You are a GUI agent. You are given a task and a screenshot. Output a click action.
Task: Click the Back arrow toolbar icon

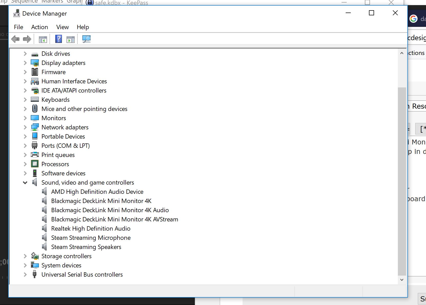coord(16,39)
